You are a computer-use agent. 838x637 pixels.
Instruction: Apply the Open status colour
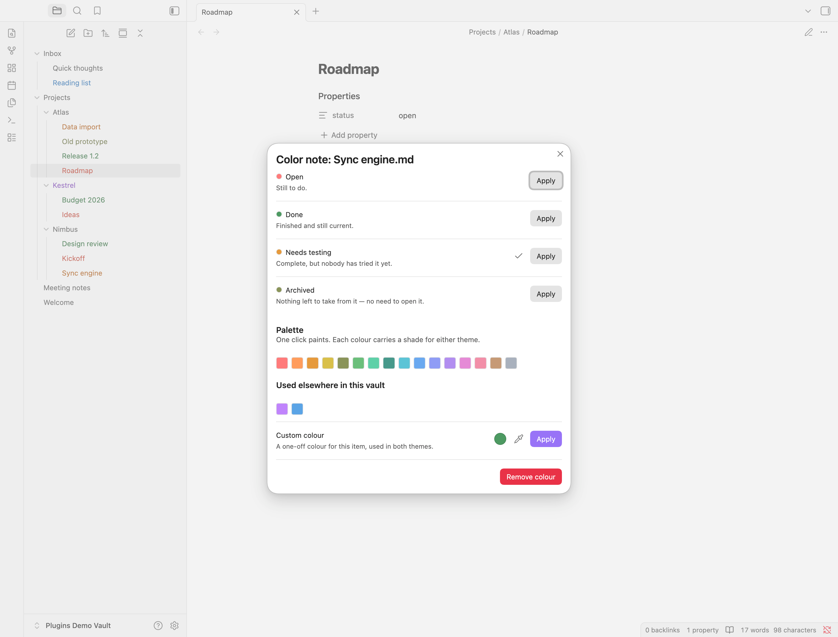546,180
